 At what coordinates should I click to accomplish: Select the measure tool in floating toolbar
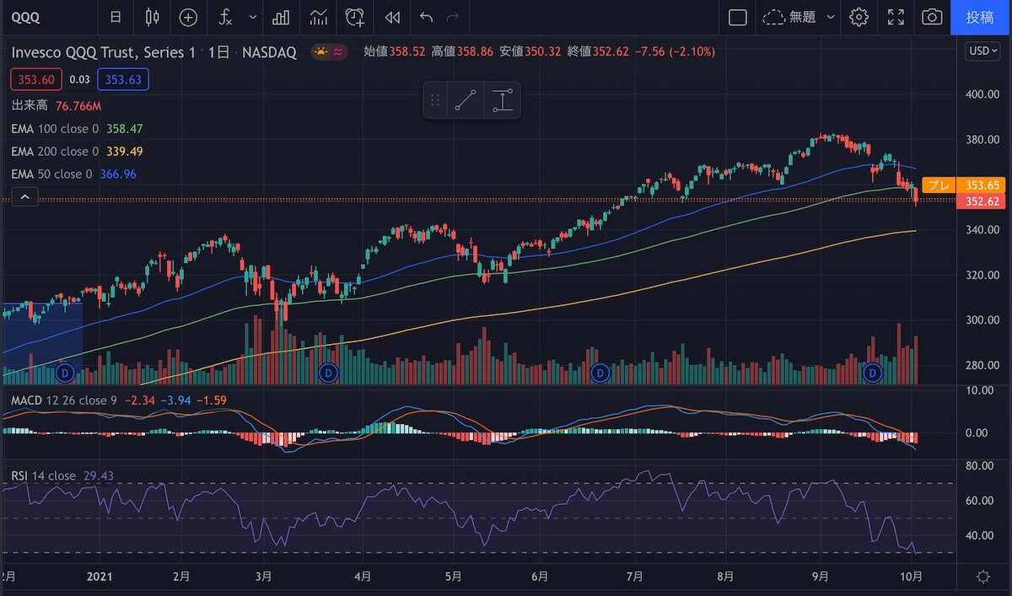(503, 100)
